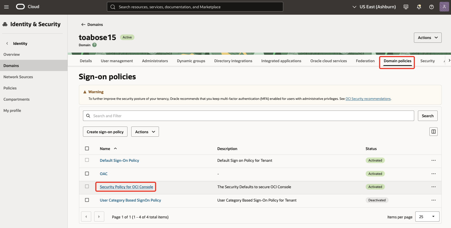Open the US East (Ashburn) region dropdown

click(x=374, y=7)
